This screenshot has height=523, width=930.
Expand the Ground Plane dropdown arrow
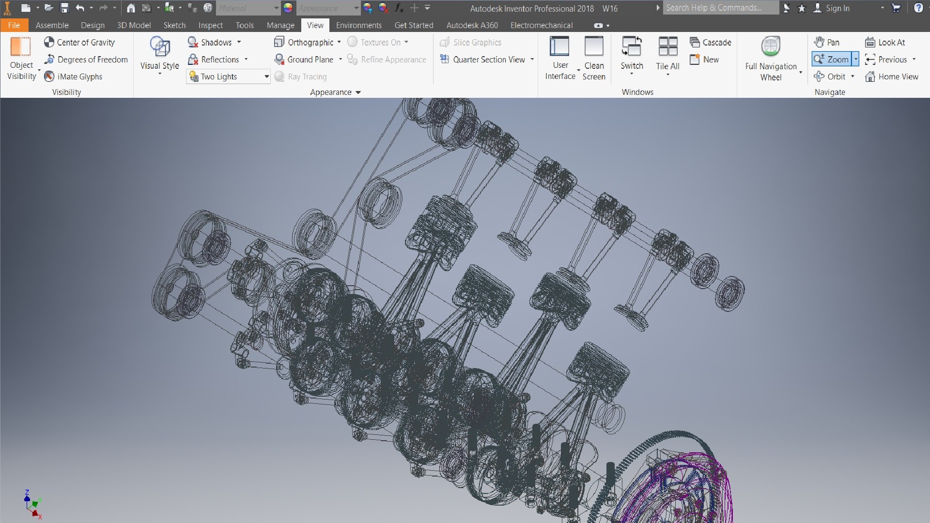[x=341, y=60]
